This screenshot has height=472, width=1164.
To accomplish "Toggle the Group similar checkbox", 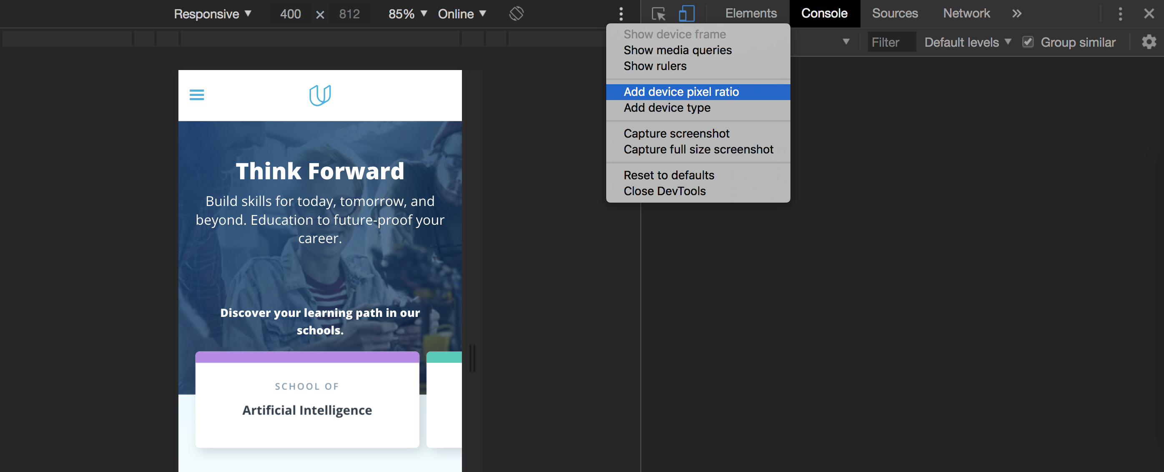I will pyautogui.click(x=1028, y=42).
